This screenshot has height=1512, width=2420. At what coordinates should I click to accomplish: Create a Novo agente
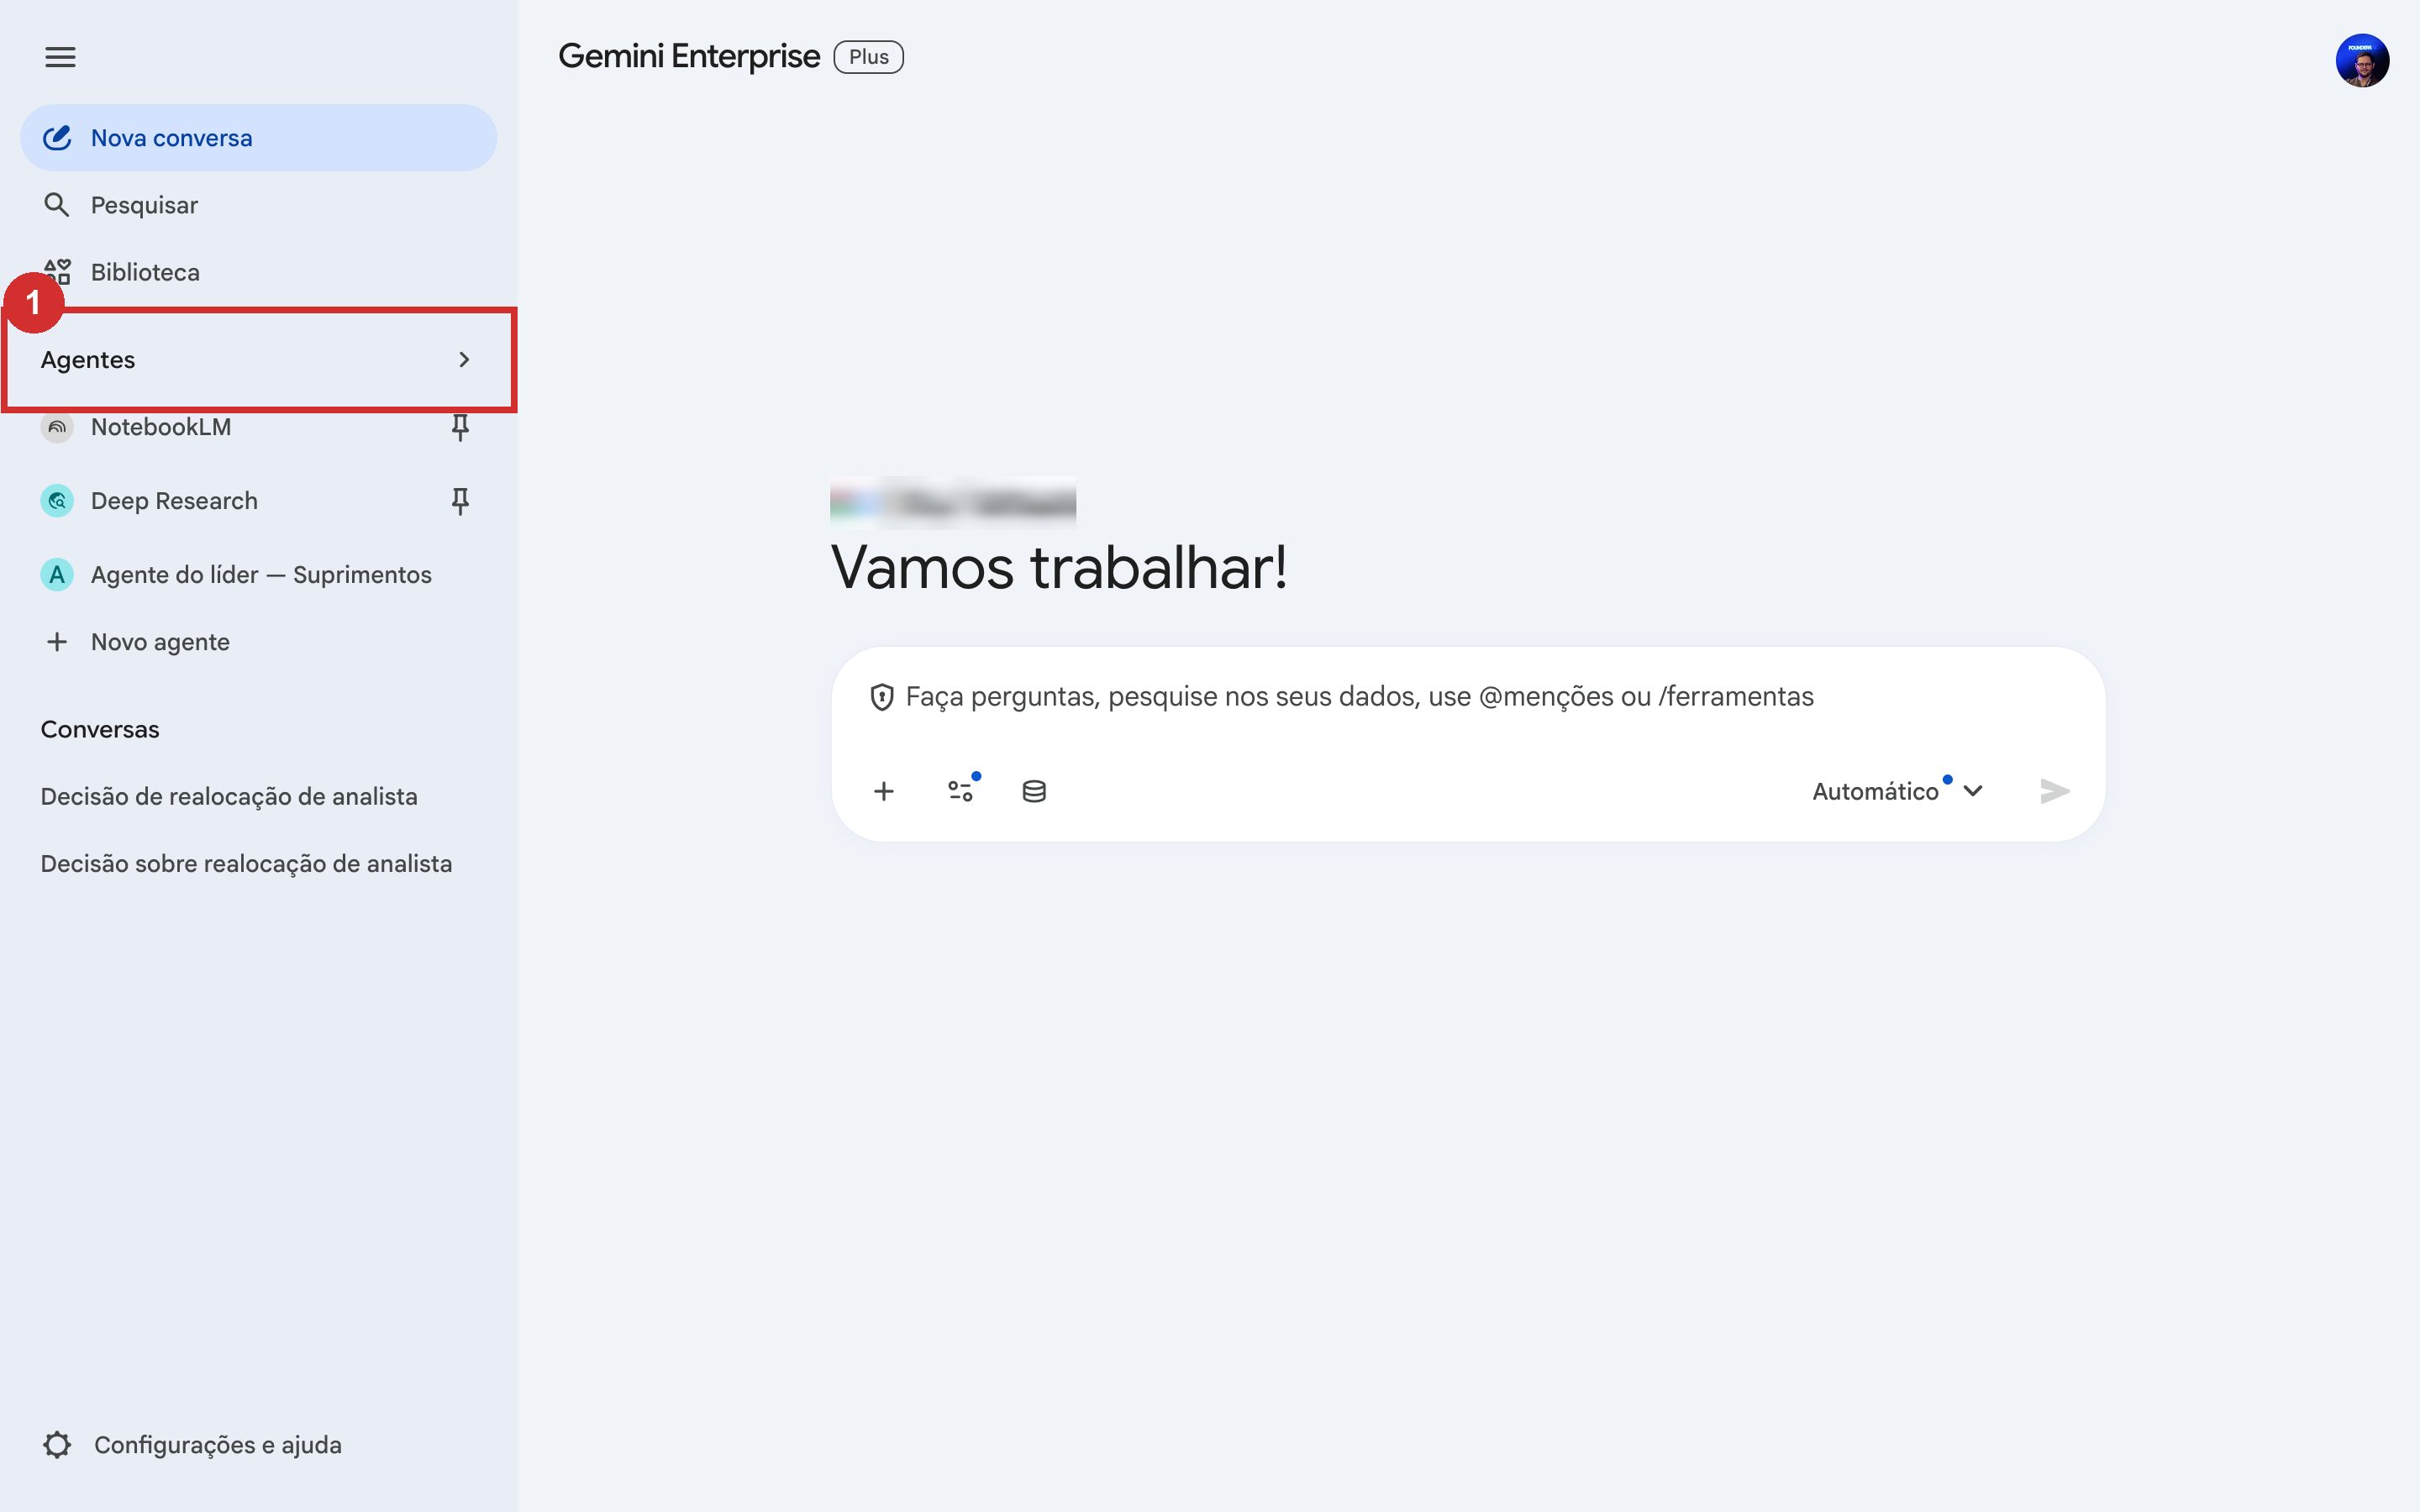click(x=258, y=642)
